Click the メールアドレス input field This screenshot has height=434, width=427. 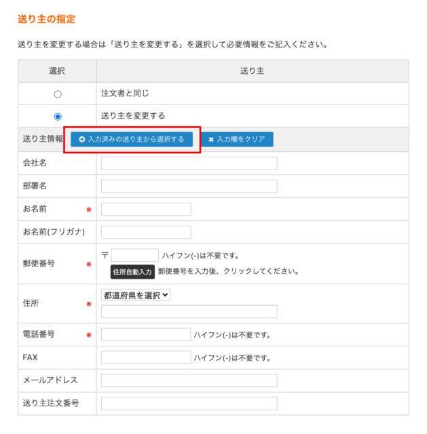click(189, 380)
